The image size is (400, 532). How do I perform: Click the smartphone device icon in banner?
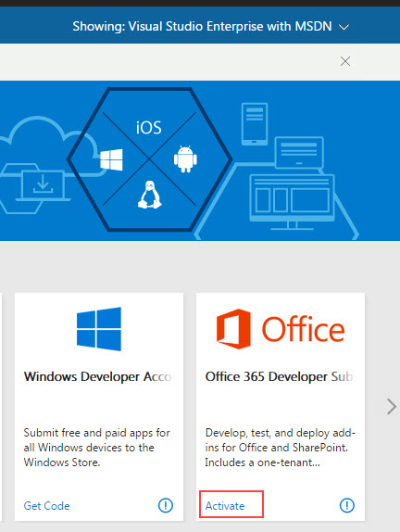coord(255,124)
